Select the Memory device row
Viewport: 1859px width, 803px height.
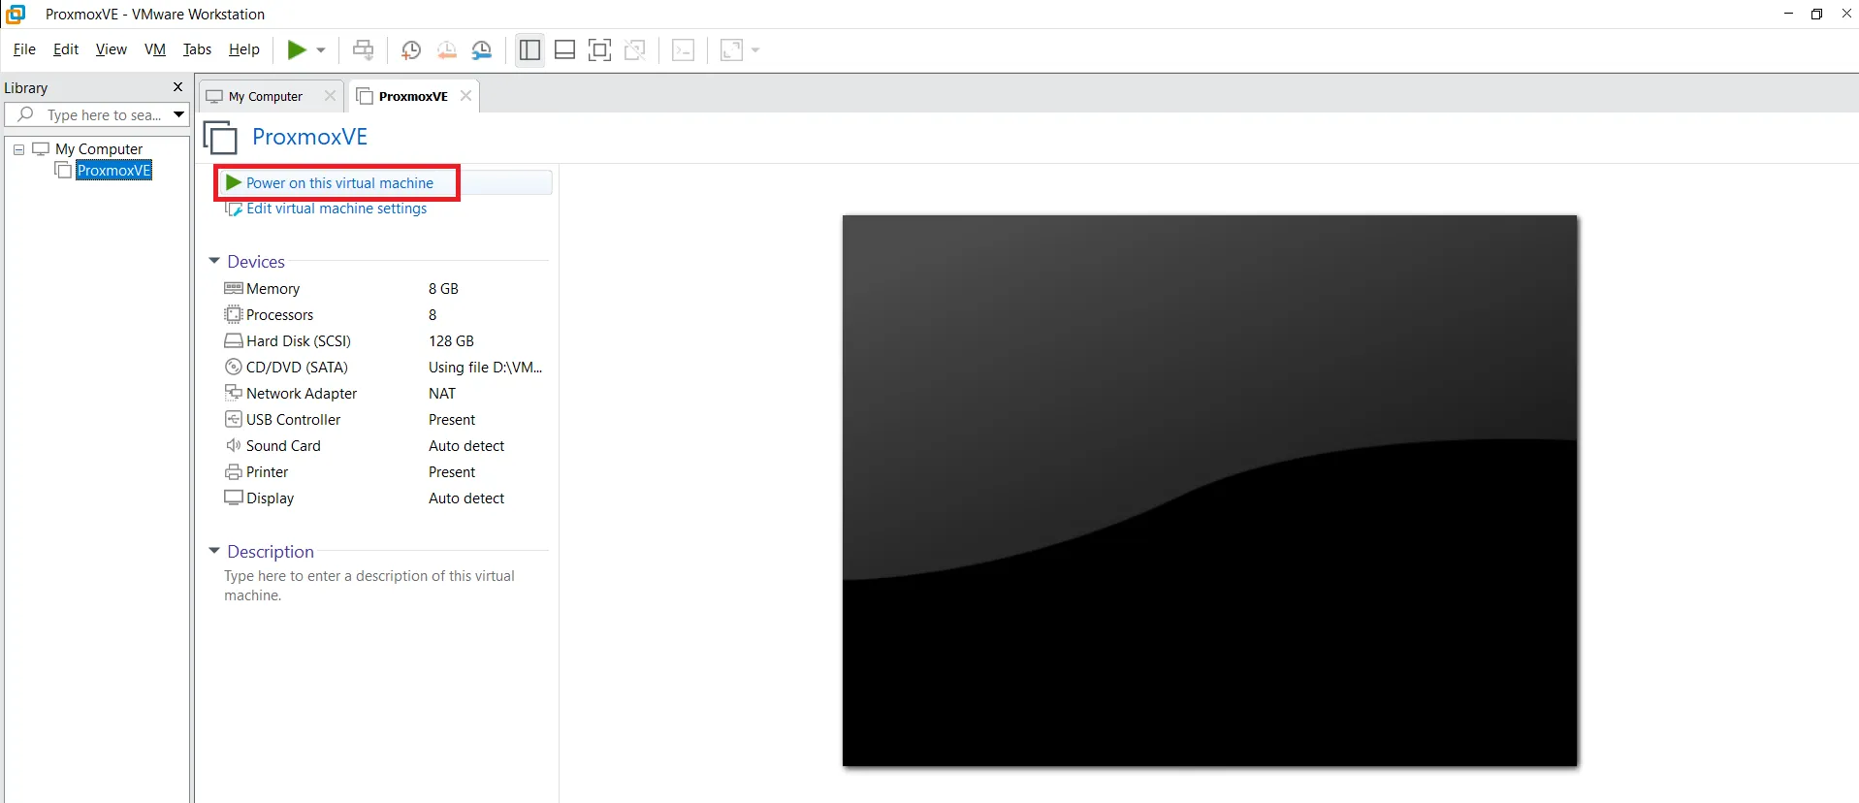pyautogui.click(x=384, y=289)
